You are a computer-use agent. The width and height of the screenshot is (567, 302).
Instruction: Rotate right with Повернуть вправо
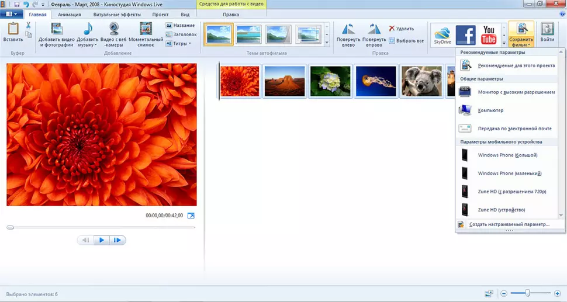coord(374,30)
